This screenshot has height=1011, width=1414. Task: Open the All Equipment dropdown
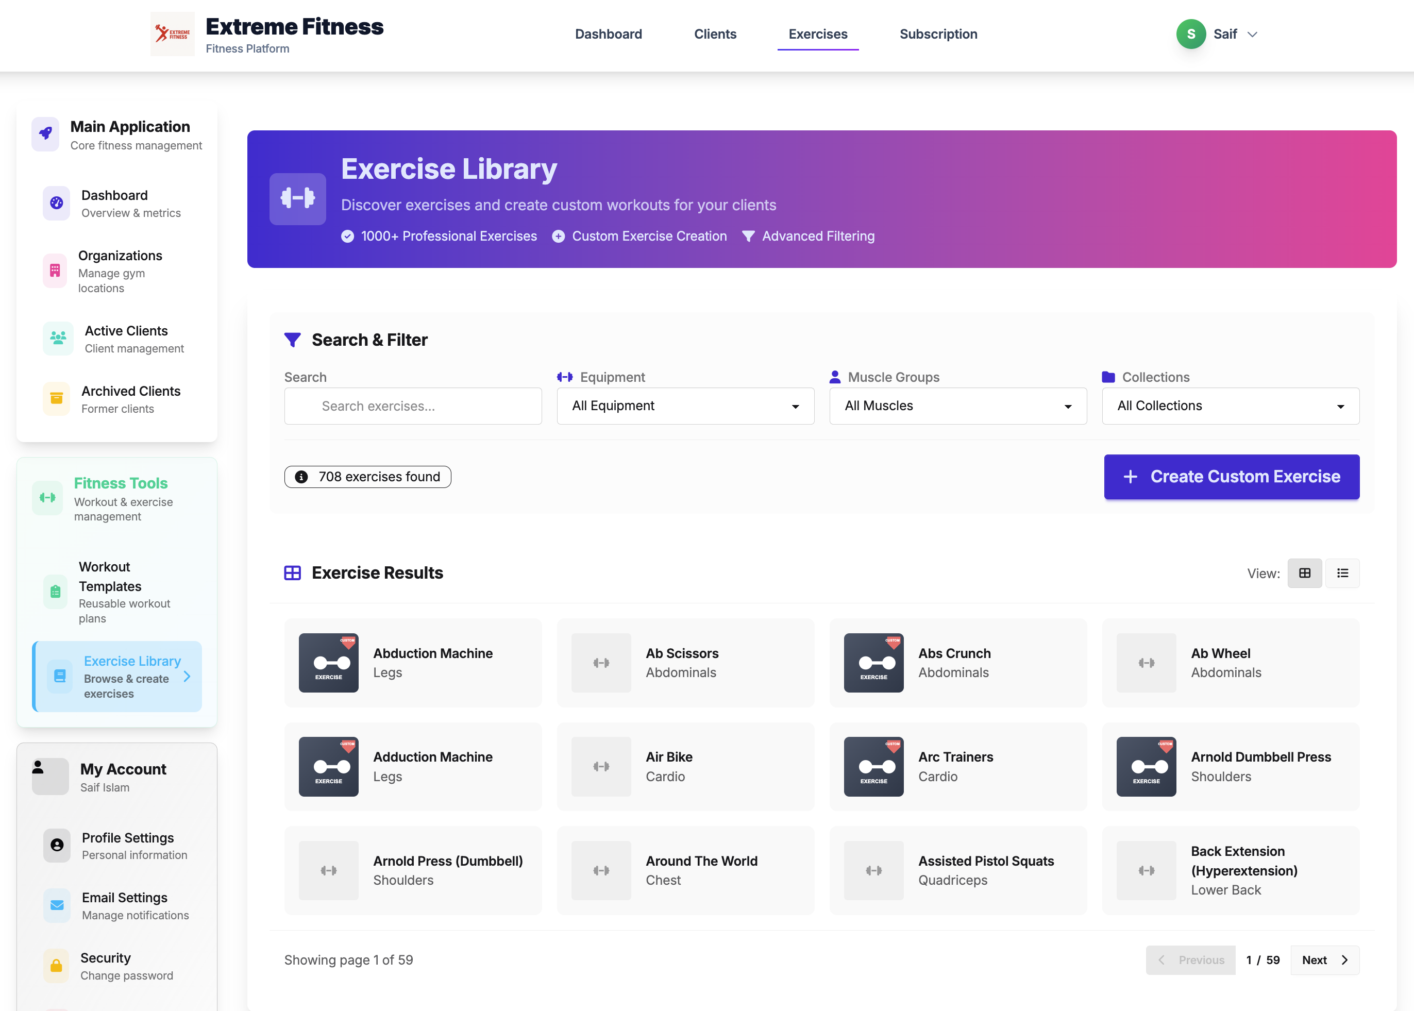(685, 406)
